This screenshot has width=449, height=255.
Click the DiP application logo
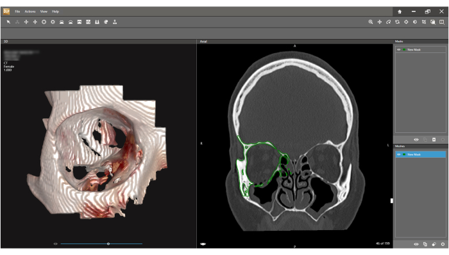tap(6, 12)
